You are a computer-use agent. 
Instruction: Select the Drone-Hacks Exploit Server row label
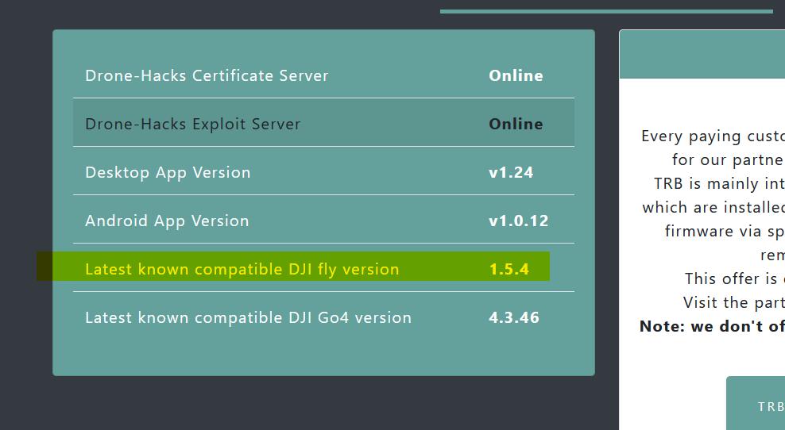[x=193, y=124]
